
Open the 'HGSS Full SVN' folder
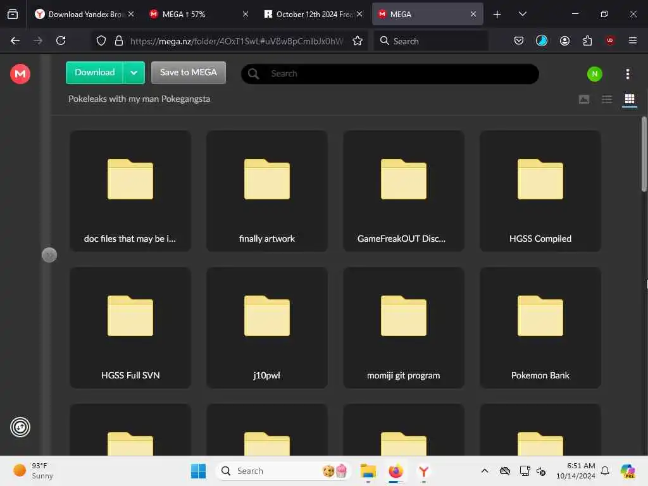click(130, 328)
